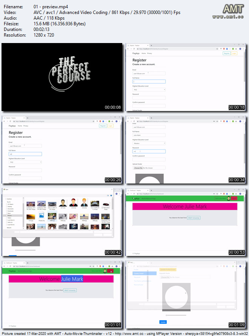Click the BNST University link in the 00:00:53 frame
This screenshot has width=249, height=336.
(194, 218)
